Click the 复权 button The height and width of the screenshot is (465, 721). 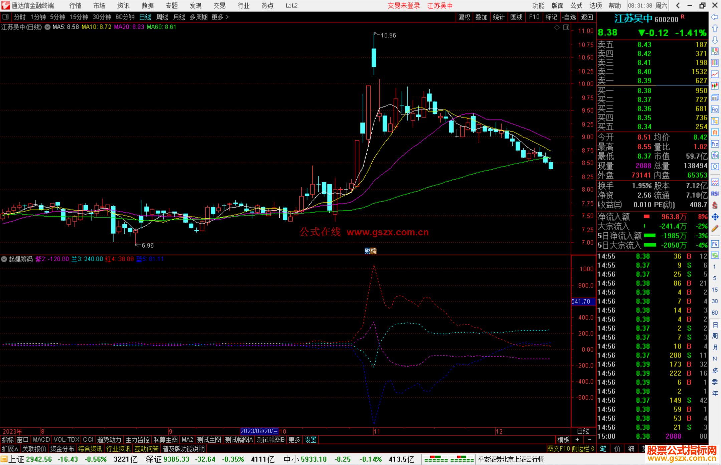point(464,17)
